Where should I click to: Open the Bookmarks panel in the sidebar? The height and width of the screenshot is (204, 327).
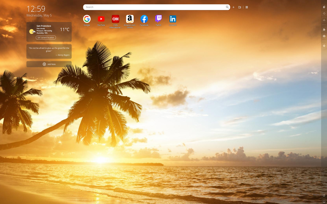(x=324, y=7)
